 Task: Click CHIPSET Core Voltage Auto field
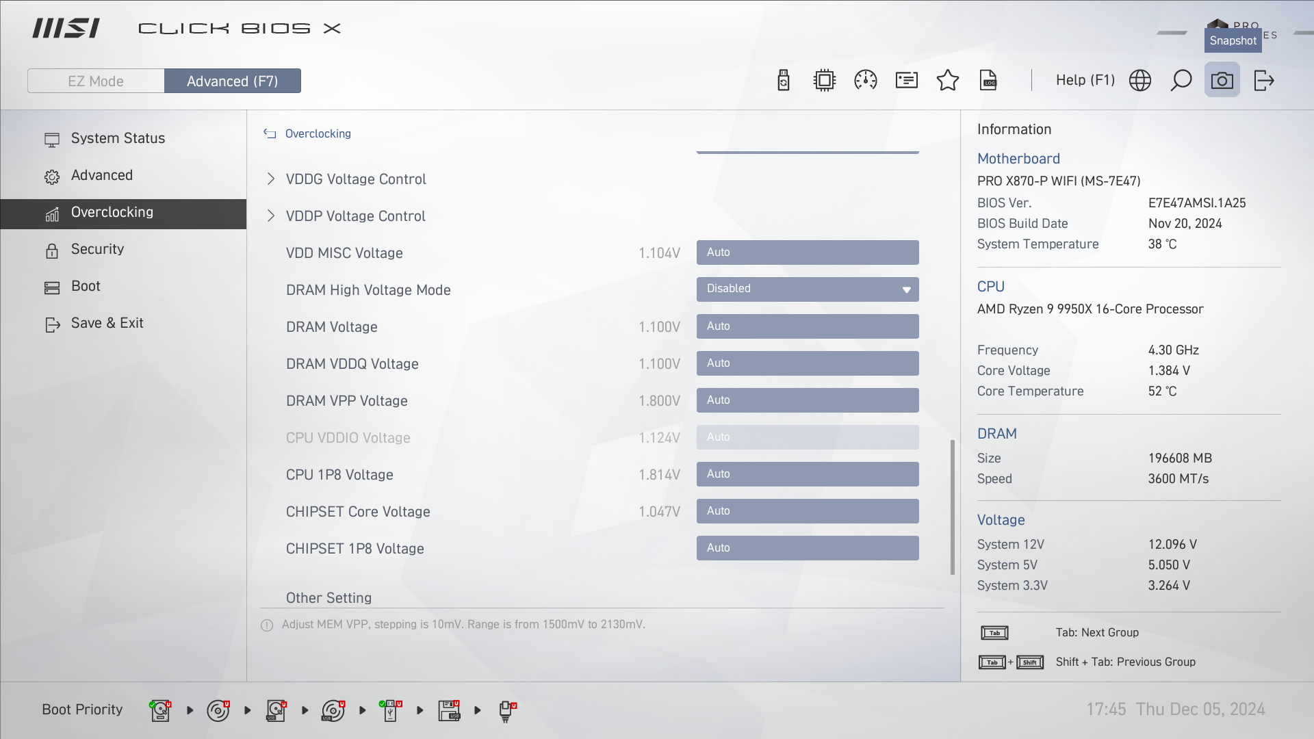click(x=808, y=511)
